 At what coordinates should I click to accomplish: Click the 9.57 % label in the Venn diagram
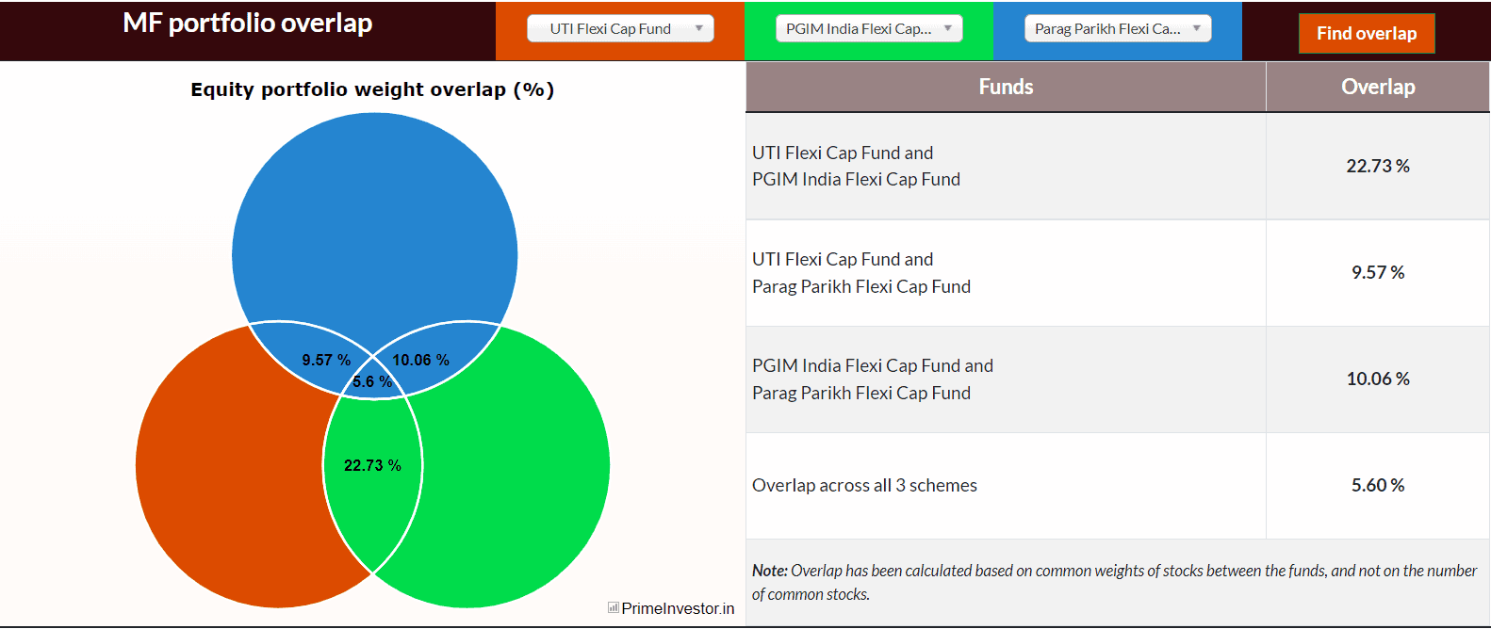[x=326, y=360]
